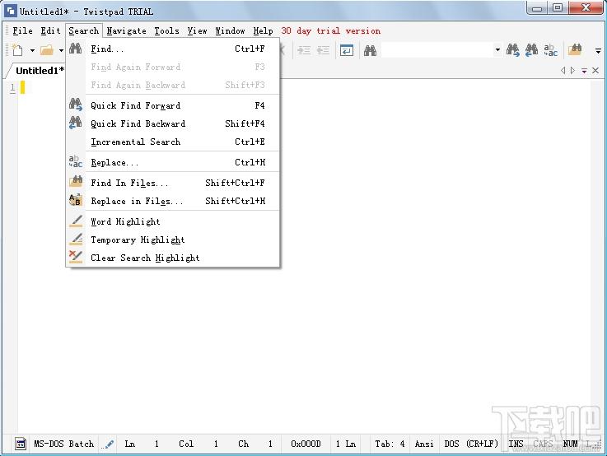Toggle the INS insert mode indicator
The width and height of the screenshot is (607, 456).
click(516, 444)
